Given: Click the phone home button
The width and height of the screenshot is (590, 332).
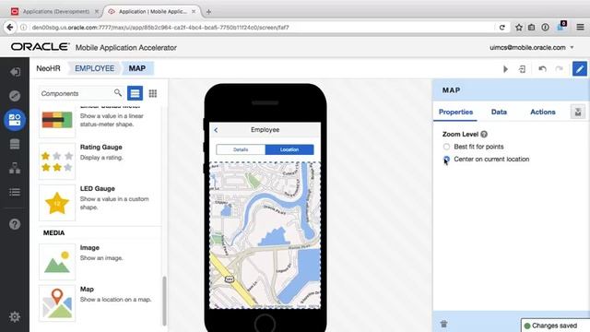Looking at the screenshot, I should tap(265, 323).
